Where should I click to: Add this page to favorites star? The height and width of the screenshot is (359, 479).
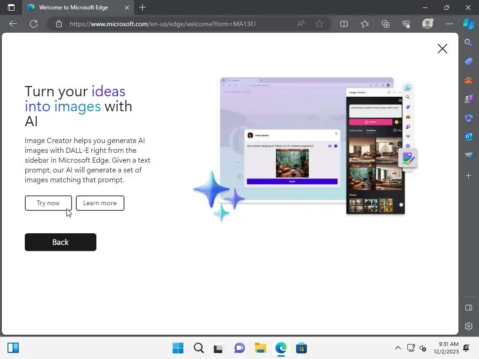coord(319,24)
